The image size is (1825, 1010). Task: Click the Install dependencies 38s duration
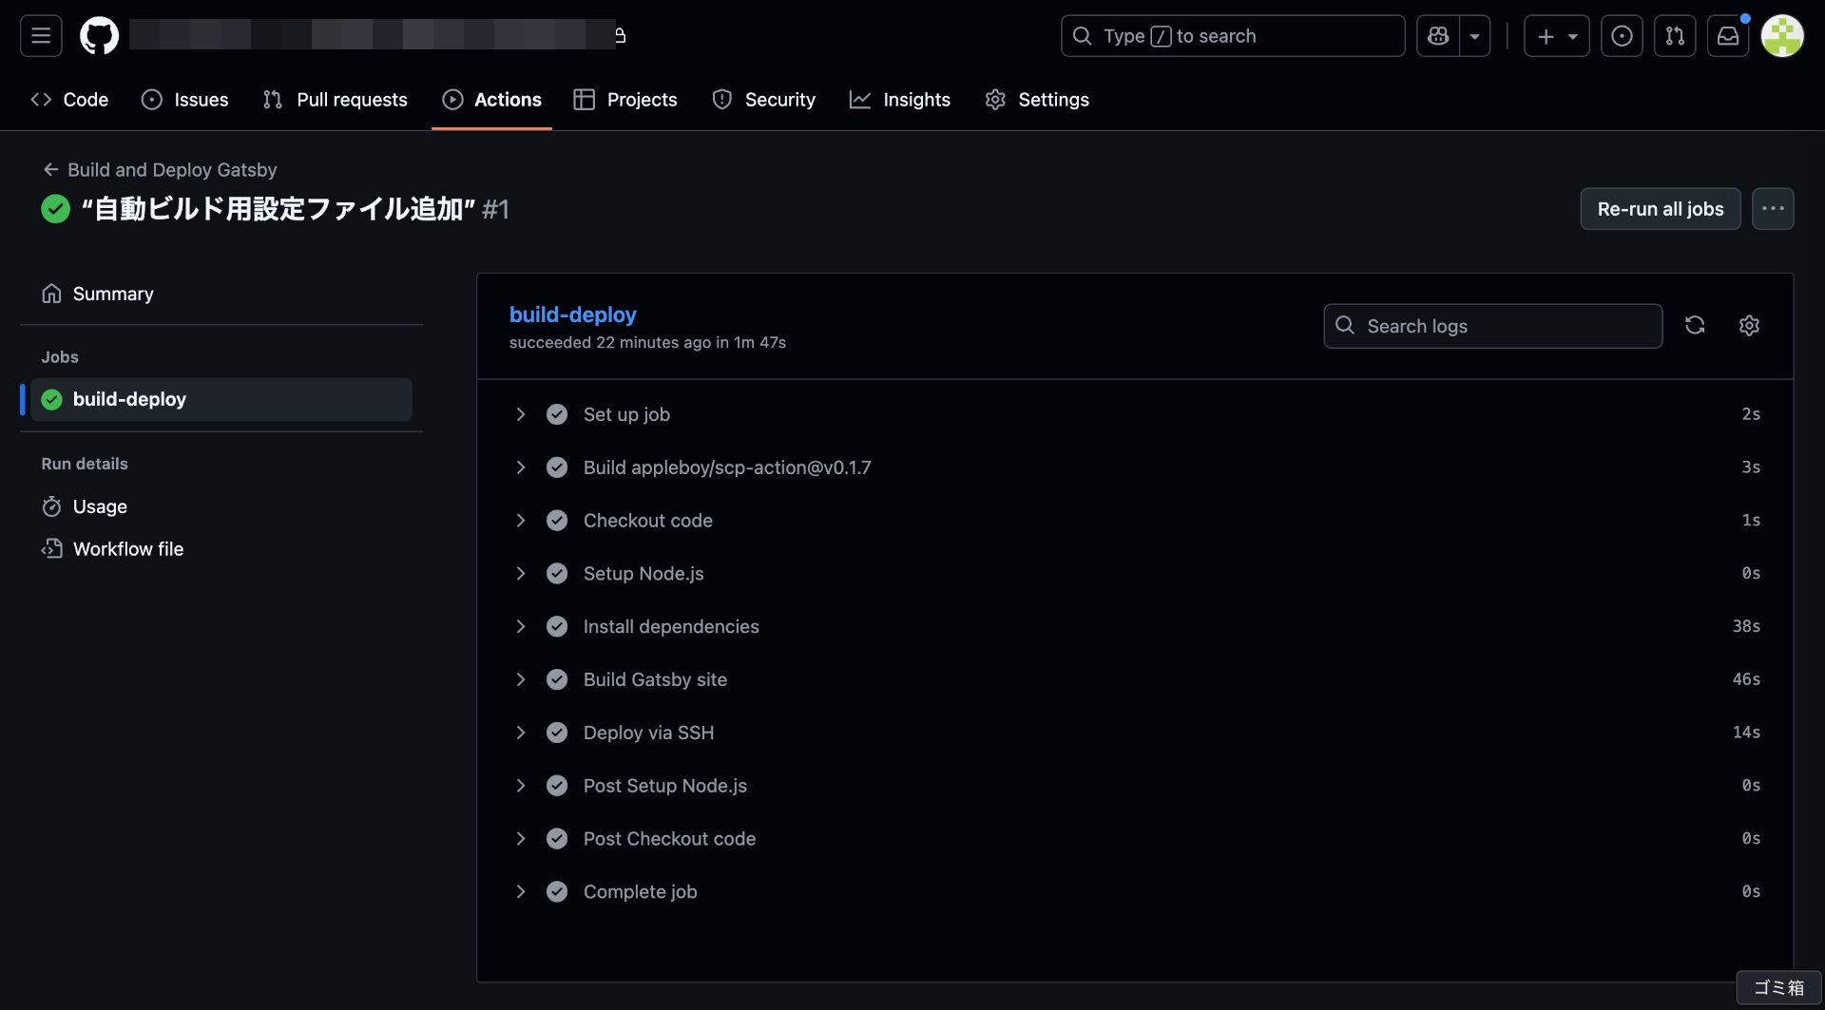(1746, 627)
